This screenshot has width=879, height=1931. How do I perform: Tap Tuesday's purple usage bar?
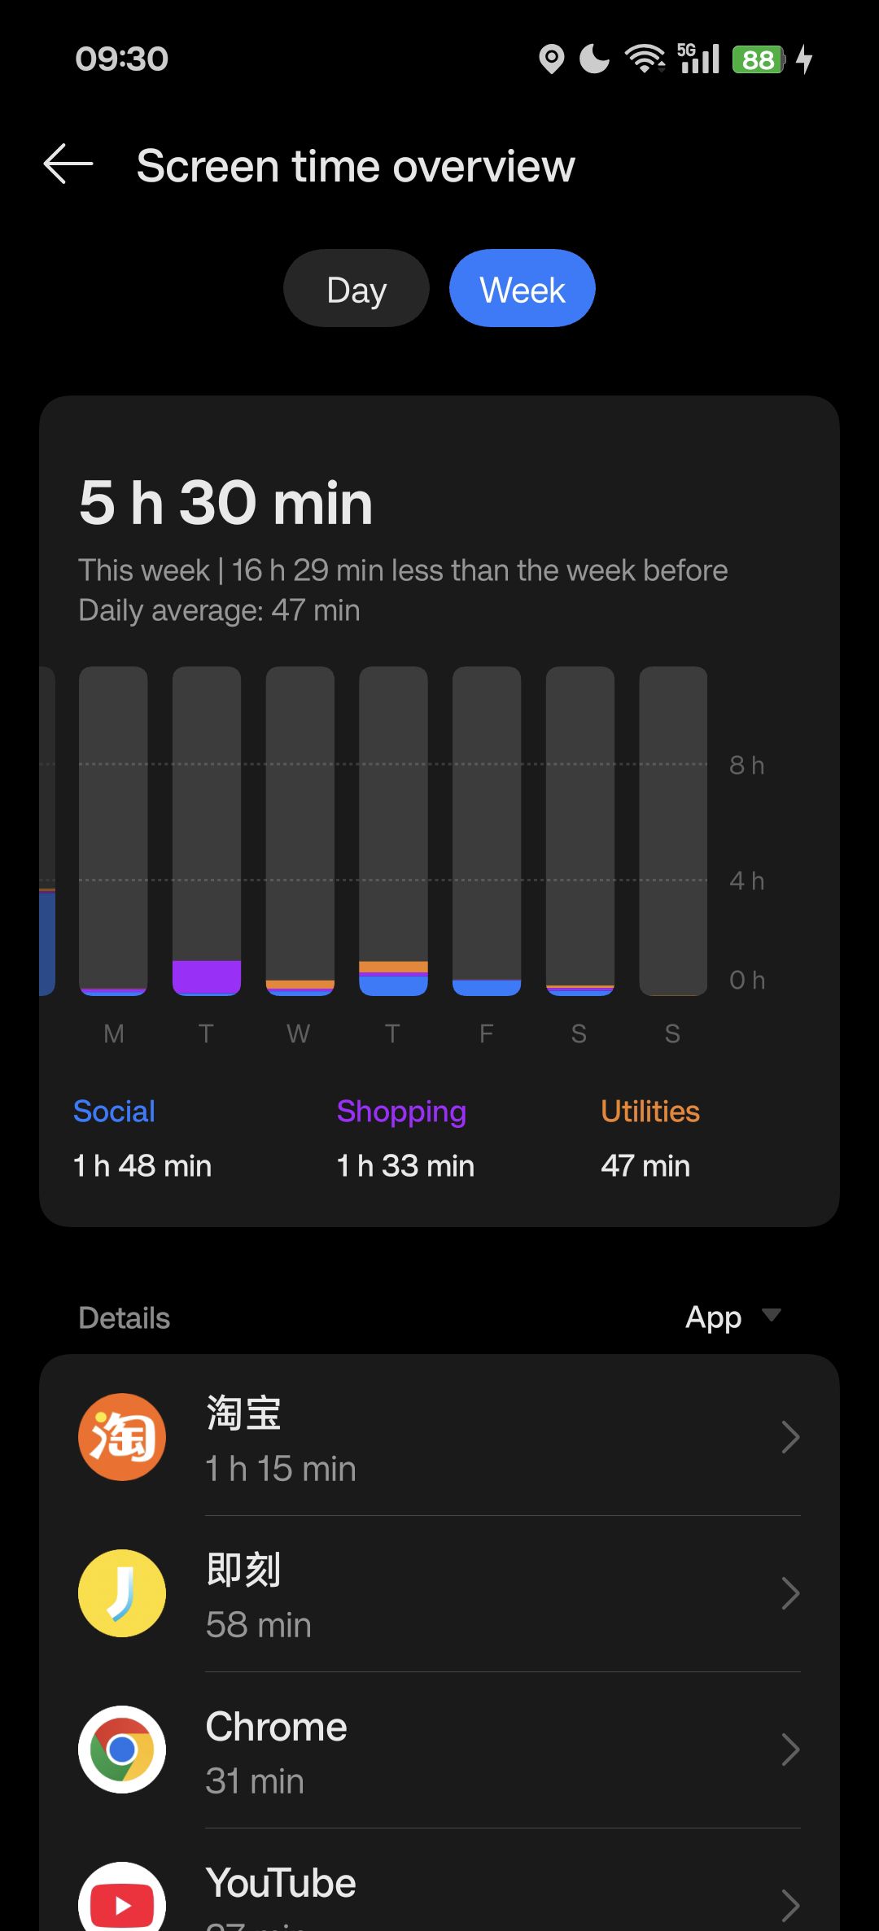207,977
